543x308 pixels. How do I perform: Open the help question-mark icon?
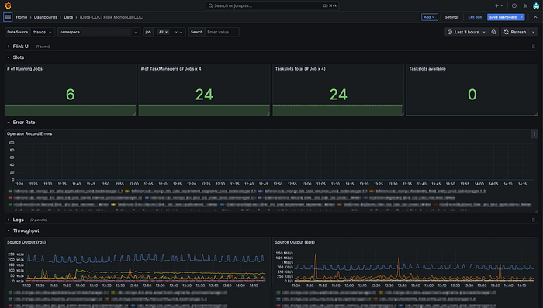click(514, 5)
